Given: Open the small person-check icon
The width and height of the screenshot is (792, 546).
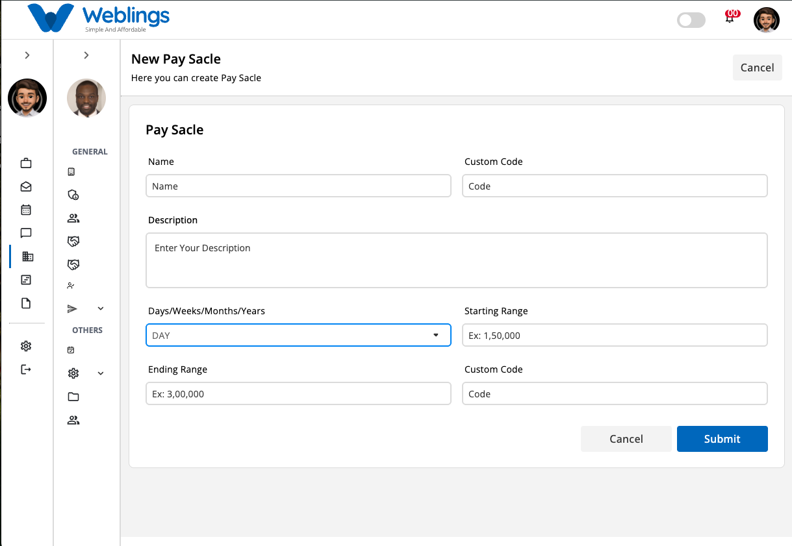Looking at the screenshot, I should (x=71, y=286).
